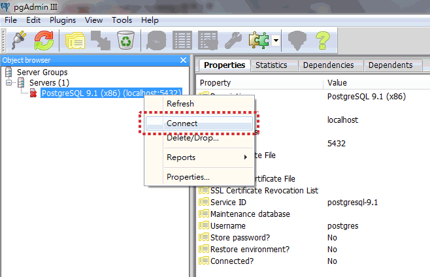Open the Plugins menu
The width and height of the screenshot is (430, 277).
click(x=63, y=20)
